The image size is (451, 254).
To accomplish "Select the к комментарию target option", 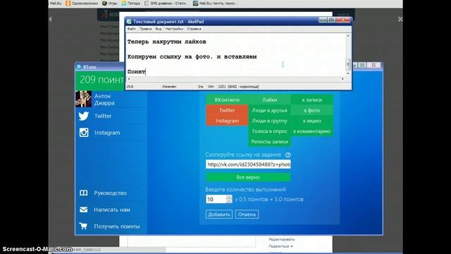I will point(312,131).
